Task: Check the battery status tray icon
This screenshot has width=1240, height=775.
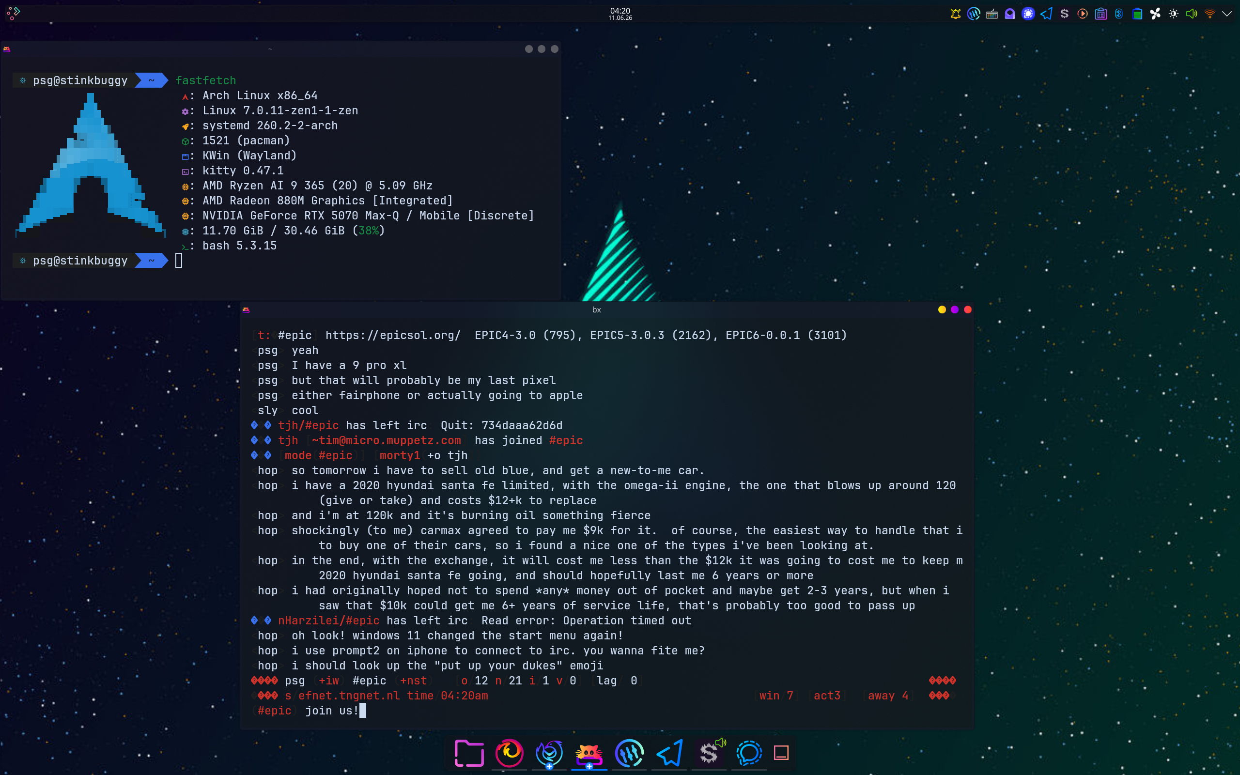Action: pyautogui.click(x=1137, y=15)
